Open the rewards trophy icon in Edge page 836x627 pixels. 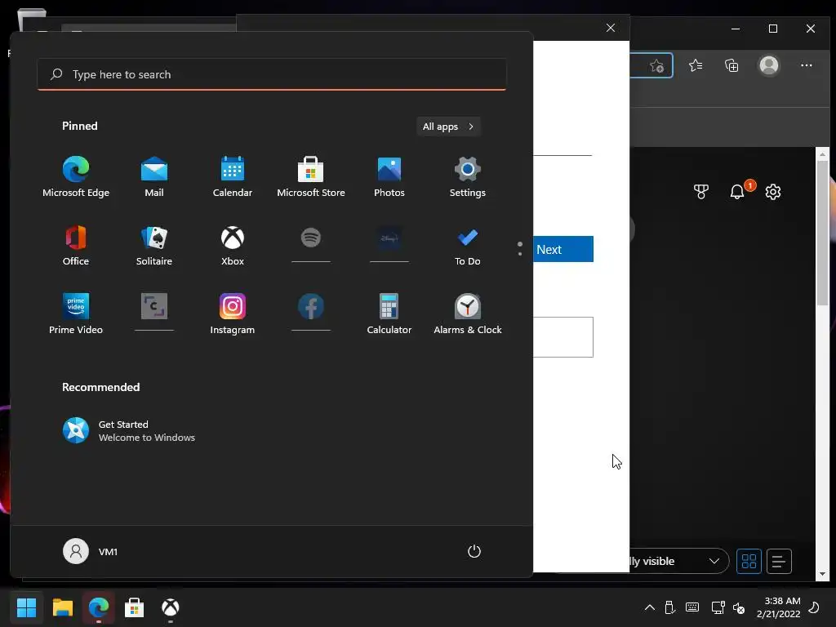(701, 191)
